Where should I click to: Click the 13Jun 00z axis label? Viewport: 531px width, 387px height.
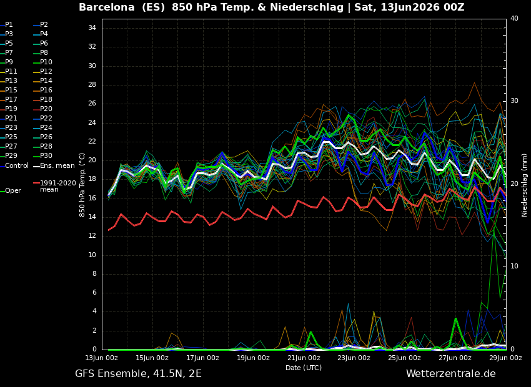pyautogui.click(x=102, y=358)
